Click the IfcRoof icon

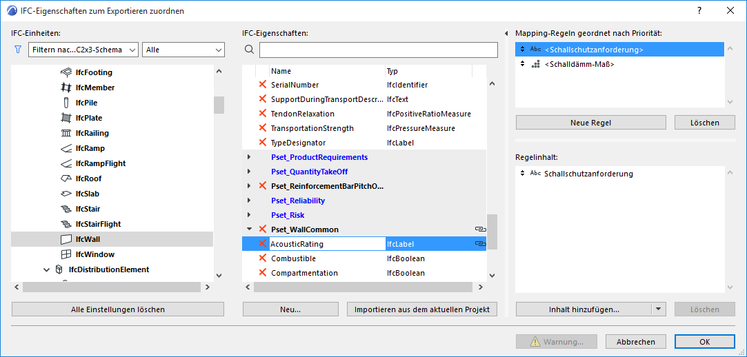click(x=66, y=178)
